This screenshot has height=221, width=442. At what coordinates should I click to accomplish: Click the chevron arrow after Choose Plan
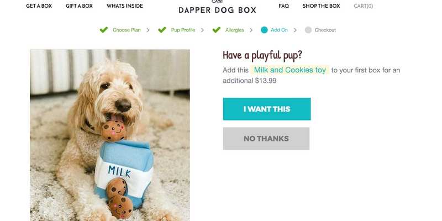tap(148, 30)
